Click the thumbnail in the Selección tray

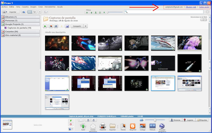coord(7,124)
